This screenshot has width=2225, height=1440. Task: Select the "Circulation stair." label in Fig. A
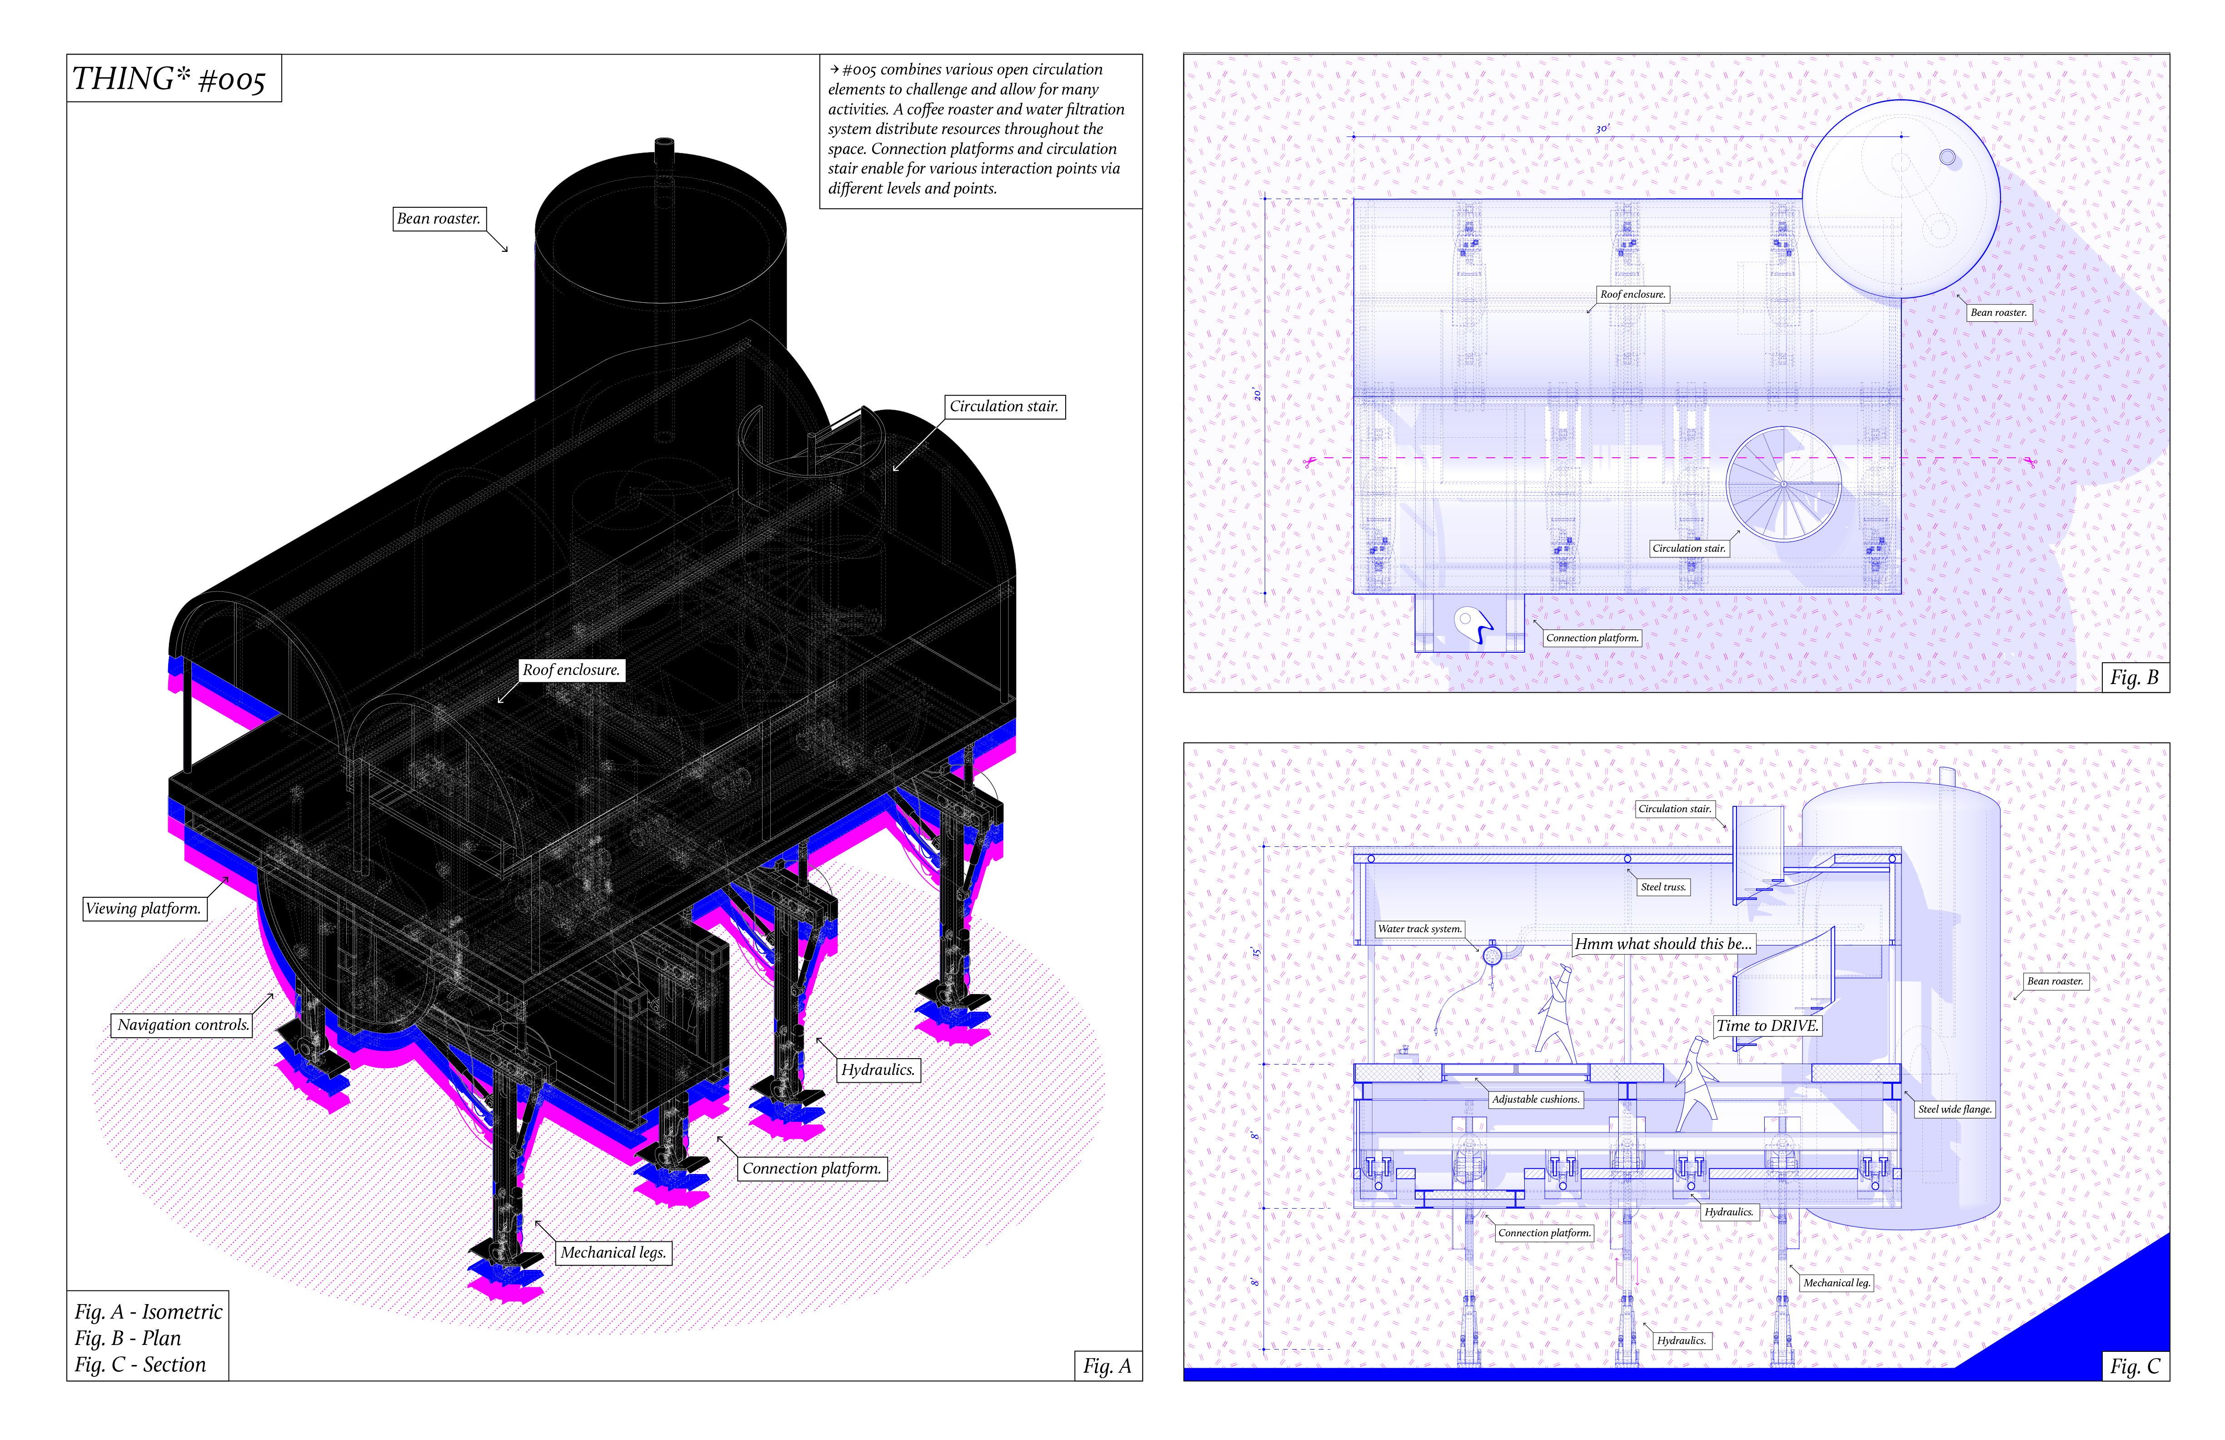point(1004,407)
